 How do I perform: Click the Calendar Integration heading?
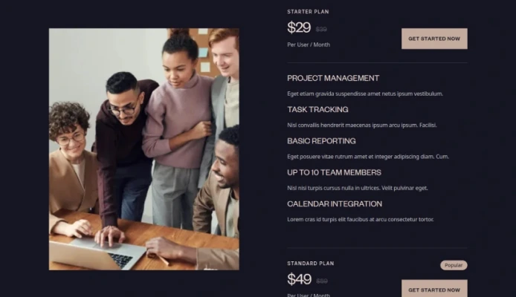pos(335,204)
